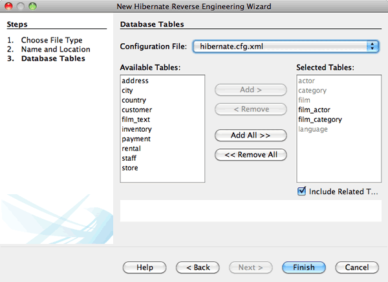Toggle Include Related Tables checkbox
Viewport: 388px width, 282px height.
click(301, 192)
